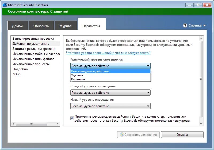Choose Удалить in the open list

tap(110, 75)
